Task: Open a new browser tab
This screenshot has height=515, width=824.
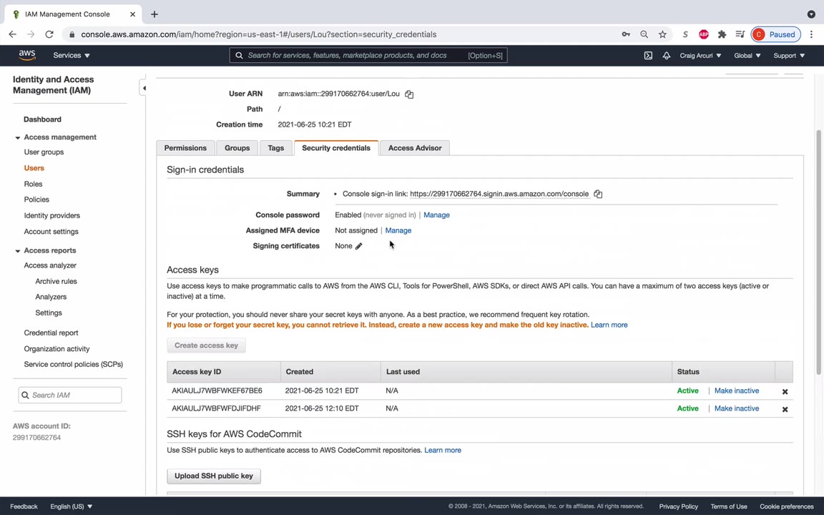Action: tap(154, 14)
